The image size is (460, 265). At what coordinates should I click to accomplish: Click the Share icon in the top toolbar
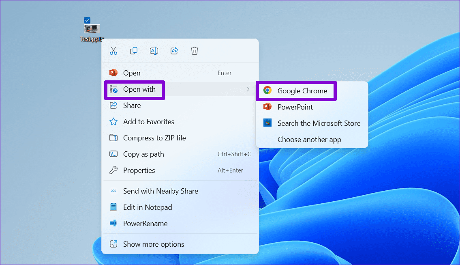(x=174, y=50)
